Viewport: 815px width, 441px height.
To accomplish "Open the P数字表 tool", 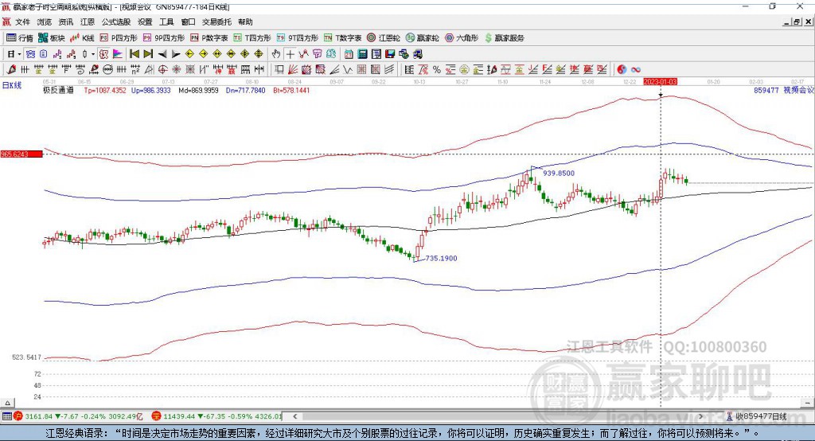I will (209, 38).
